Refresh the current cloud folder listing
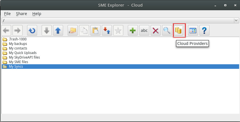 pyautogui.click(x=32, y=31)
